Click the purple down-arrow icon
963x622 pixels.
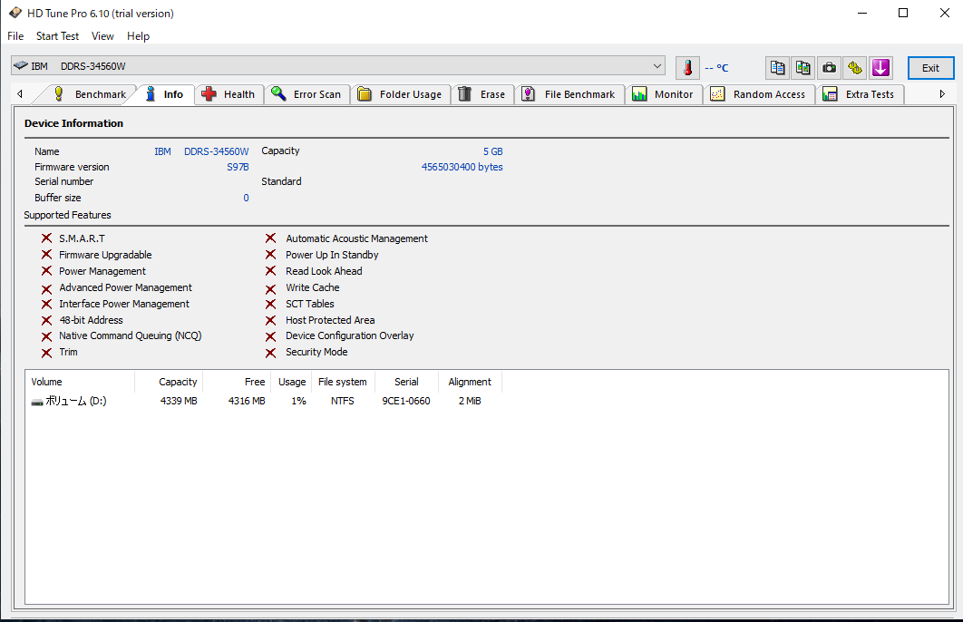[880, 68]
